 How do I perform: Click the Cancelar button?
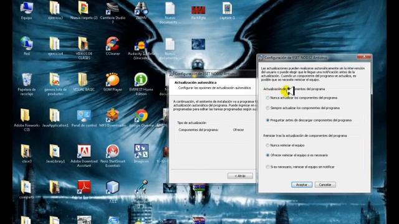[x=325, y=185]
